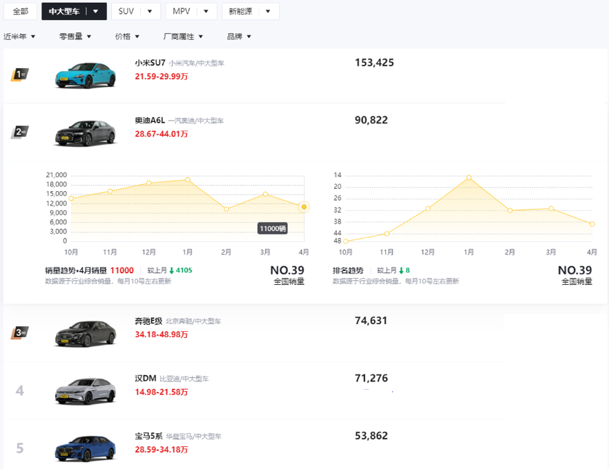
Task: Open the 宝马5系 car thumbnail
Action: [86, 448]
